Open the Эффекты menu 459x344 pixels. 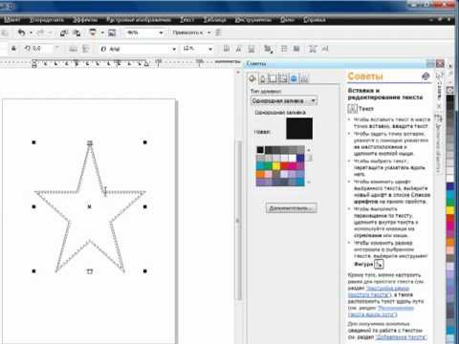coord(85,20)
